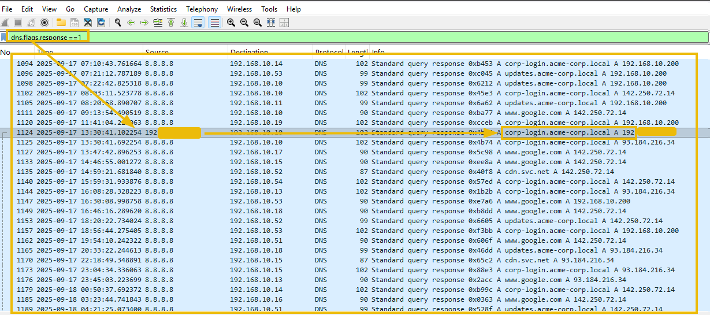Viewport: 710px width, 315px height.
Task: Select packet 1144 row
Action: click(355, 191)
